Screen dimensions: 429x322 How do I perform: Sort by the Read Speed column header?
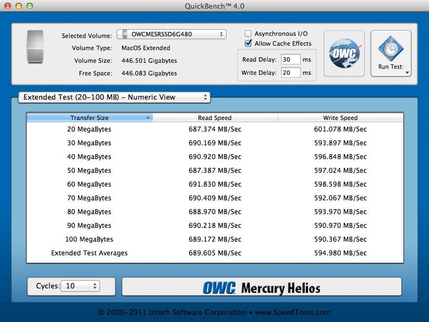(215, 118)
